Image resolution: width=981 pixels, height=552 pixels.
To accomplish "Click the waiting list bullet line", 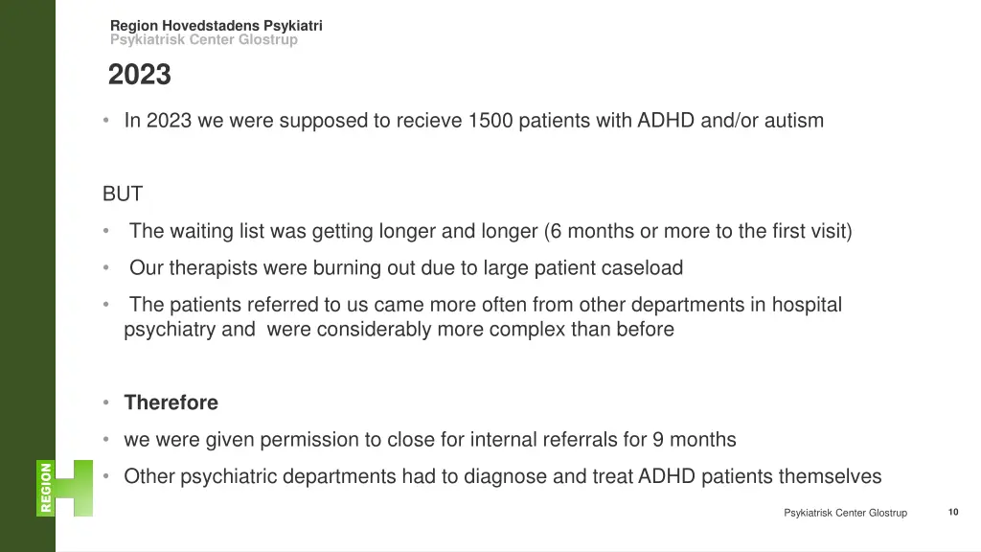I will (x=490, y=231).
